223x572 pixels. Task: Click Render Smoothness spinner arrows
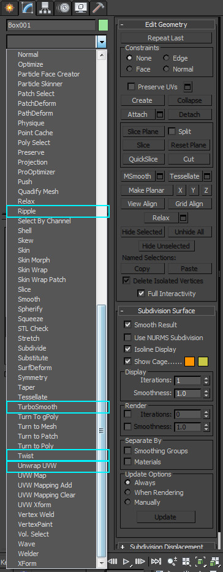[206, 427]
